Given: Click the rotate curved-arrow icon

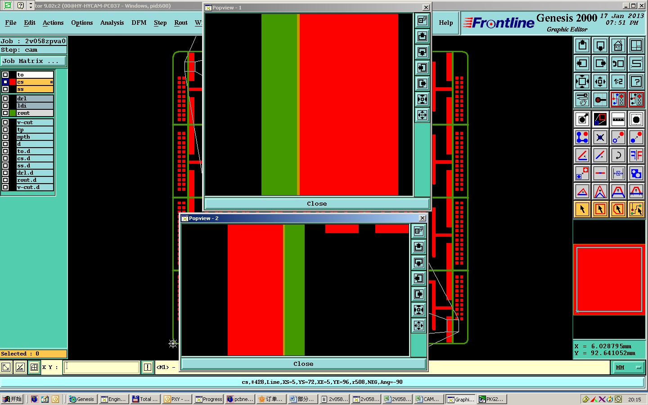Looking at the screenshot, I should pos(618,155).
